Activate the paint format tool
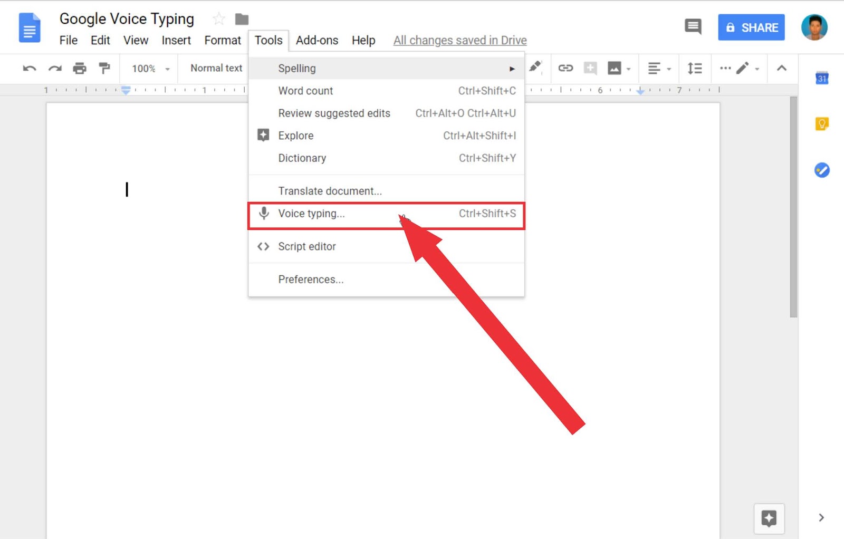Screen dimensions: 844x539 [104, 68]
